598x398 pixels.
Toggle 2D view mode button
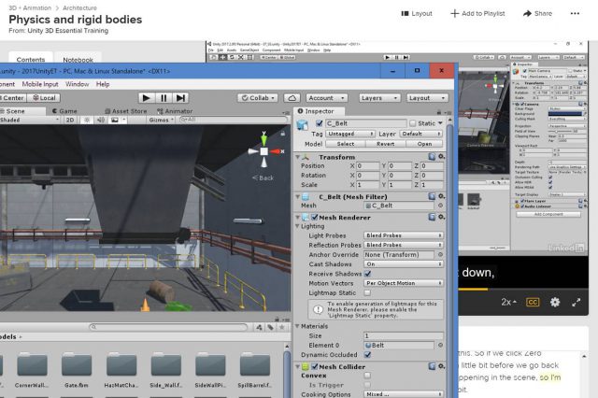tap(70, 120)
